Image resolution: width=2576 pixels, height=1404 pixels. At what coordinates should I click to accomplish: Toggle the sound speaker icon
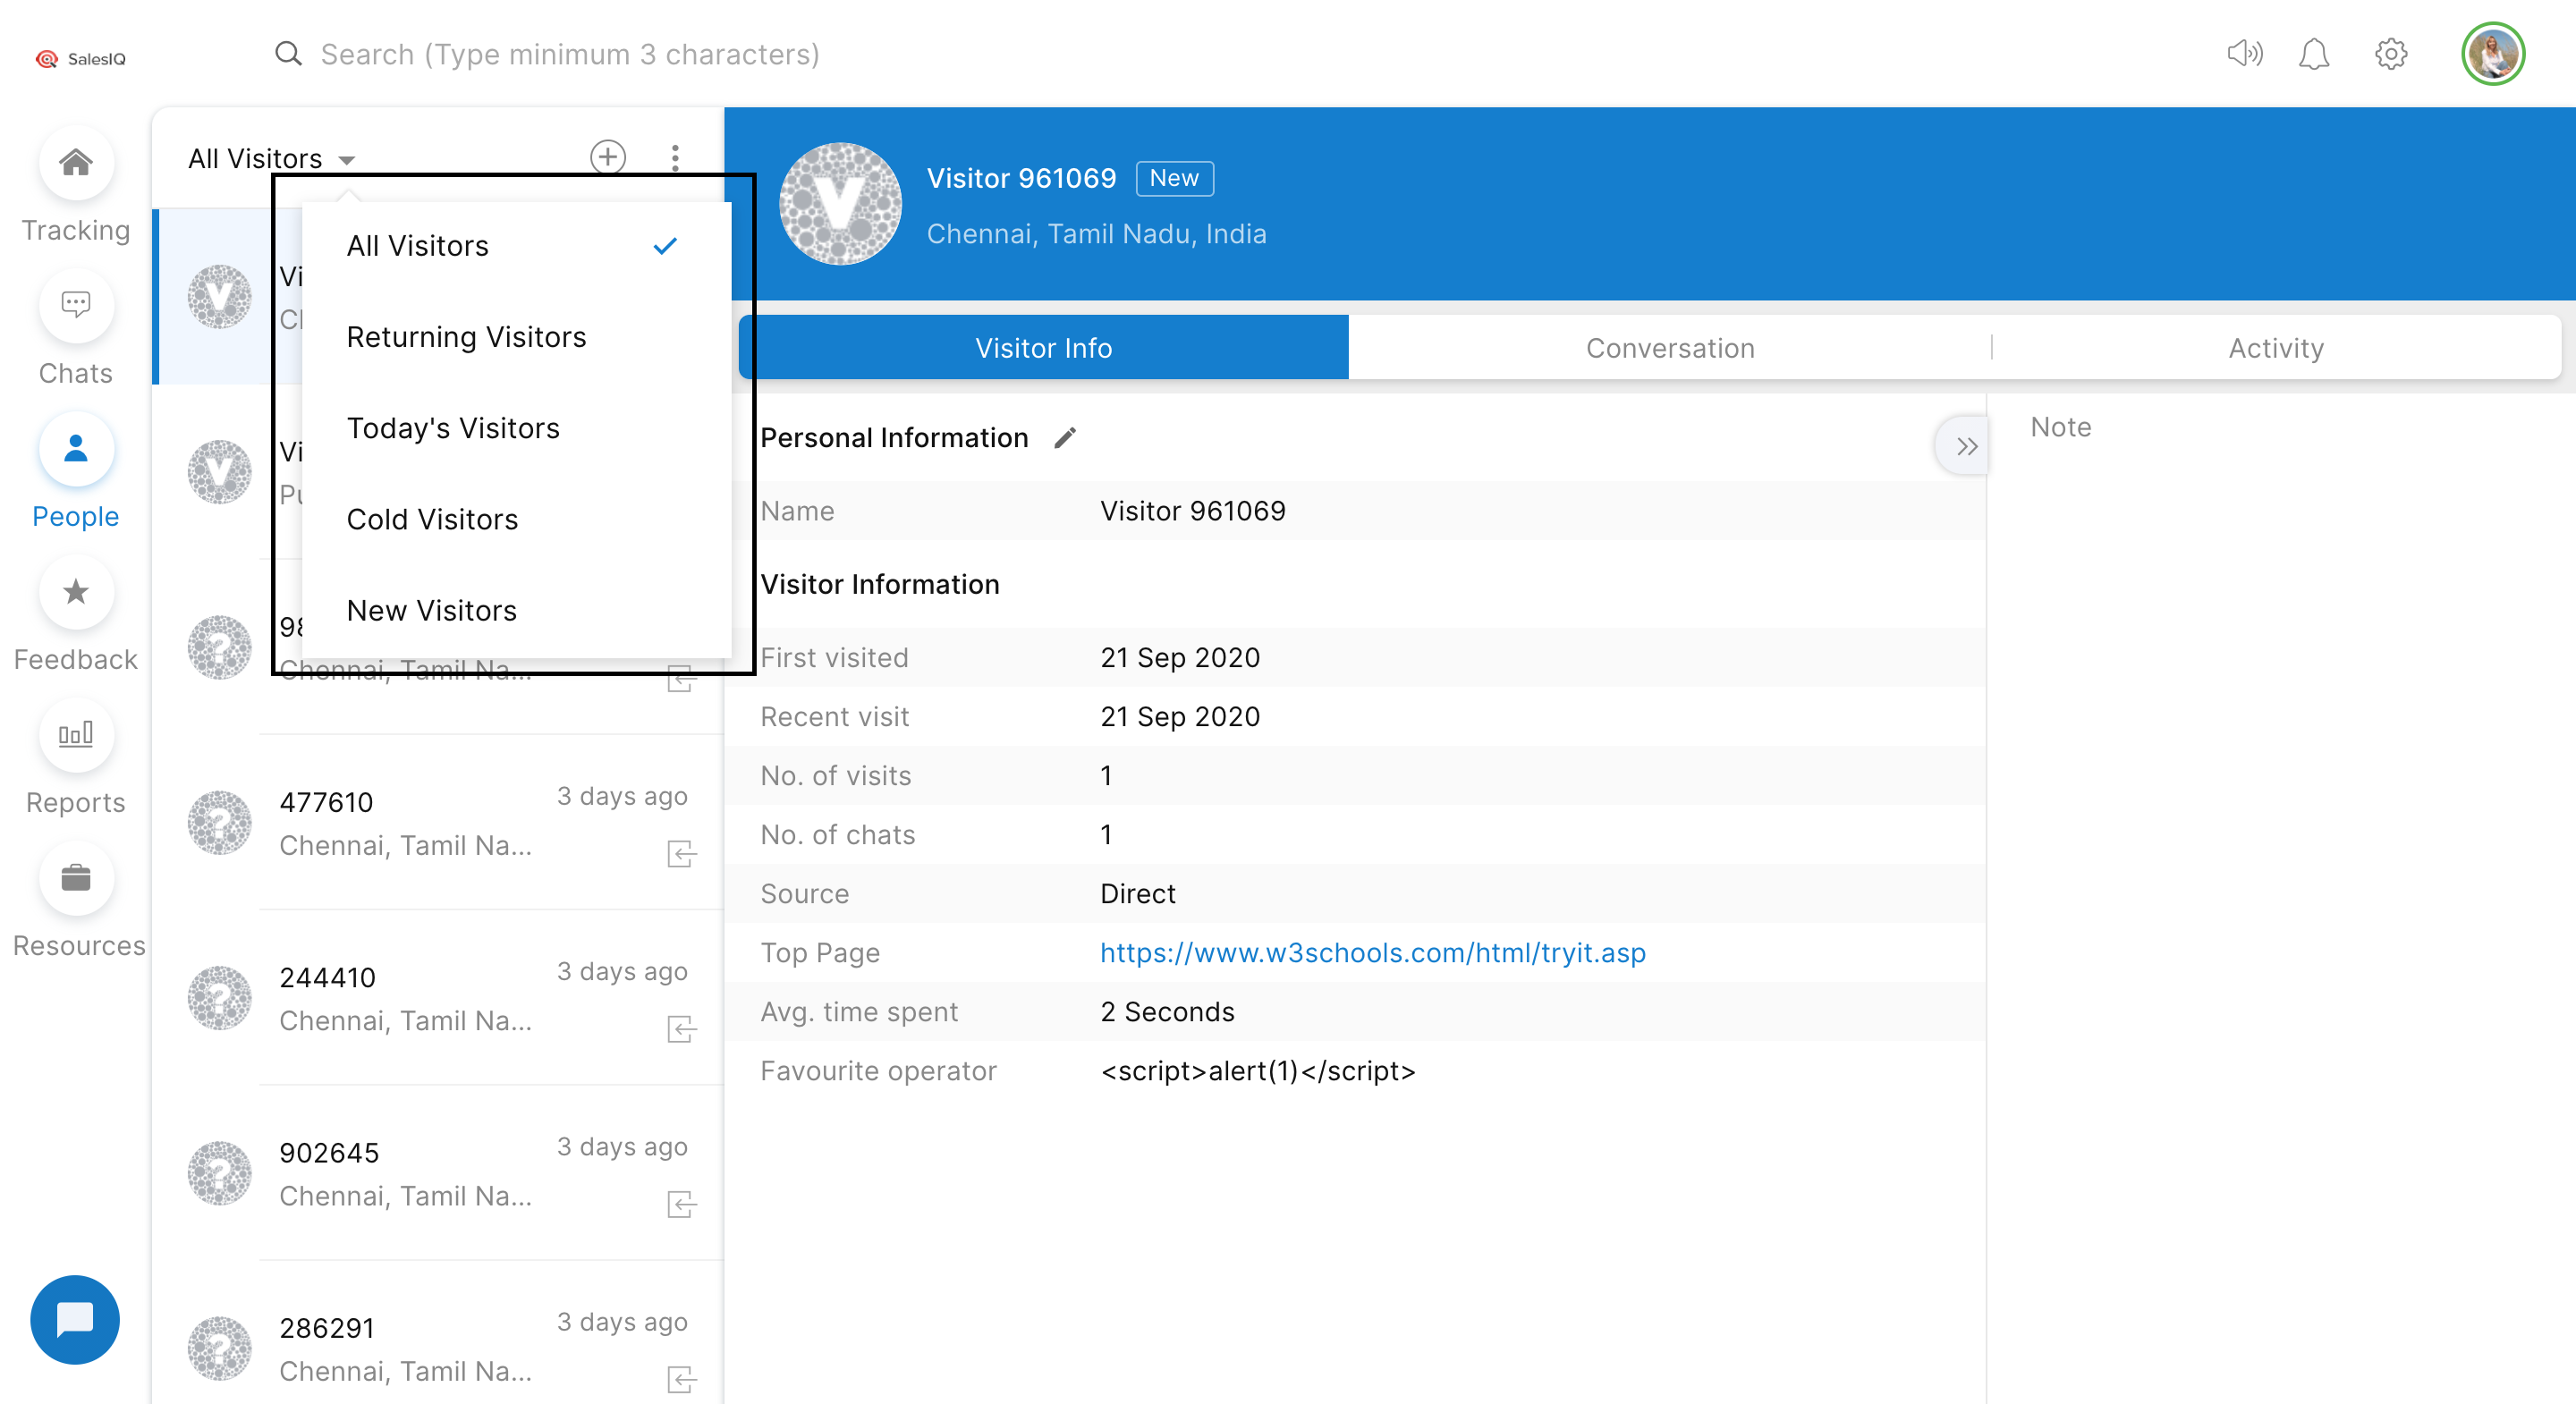[x=2244, y=54]
